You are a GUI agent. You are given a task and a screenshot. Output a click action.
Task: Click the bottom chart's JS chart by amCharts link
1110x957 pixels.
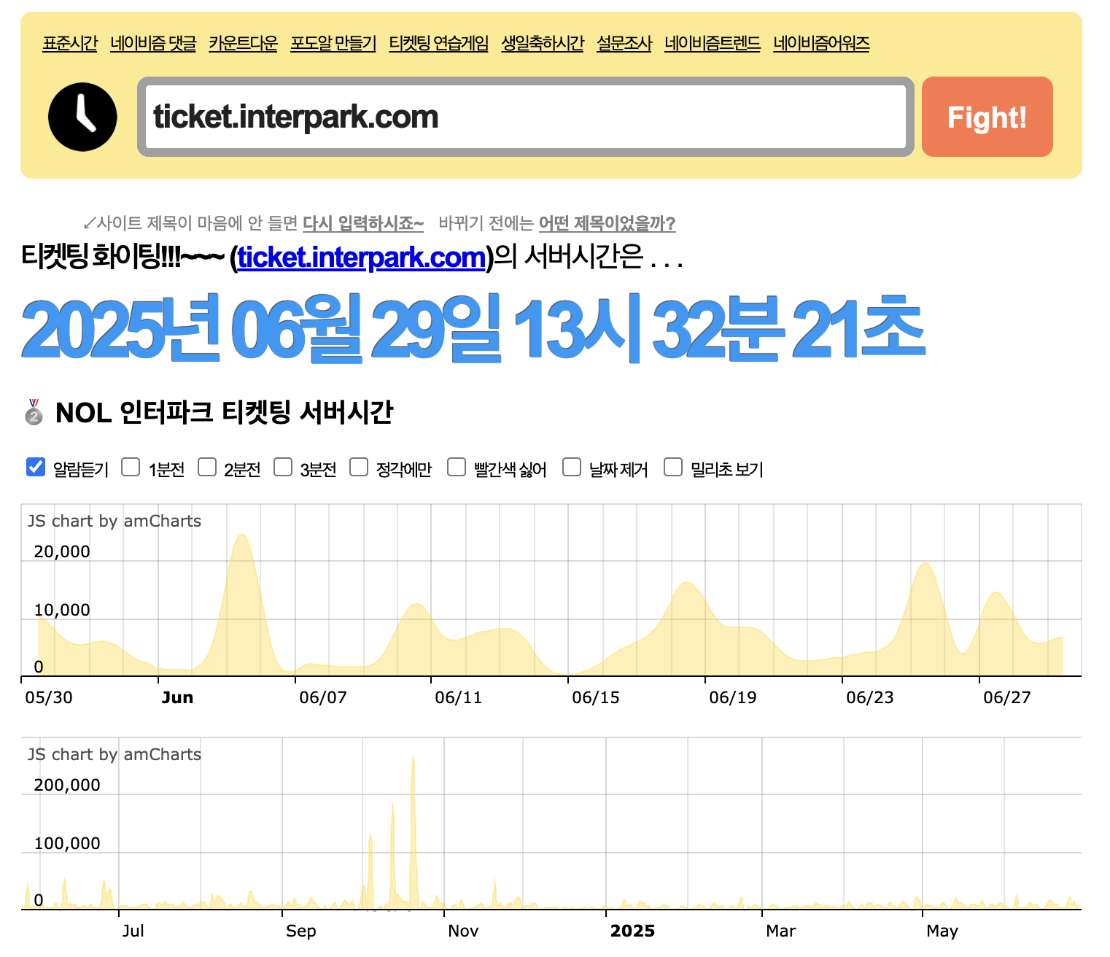[115, 754]
